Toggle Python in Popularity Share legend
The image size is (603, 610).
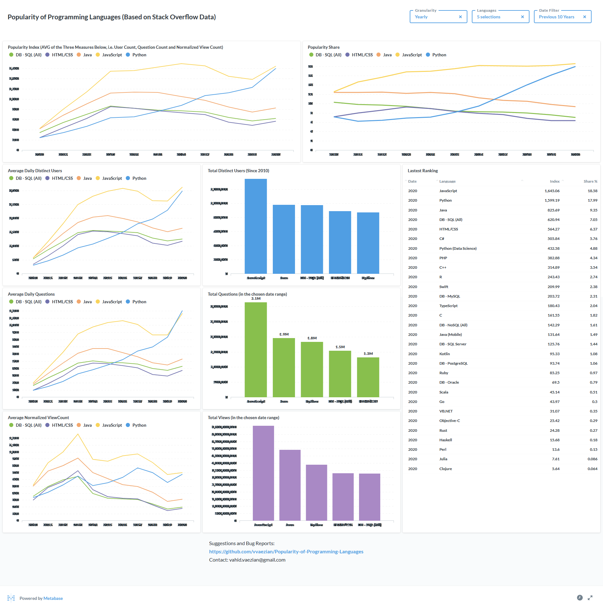coord(436,55)
